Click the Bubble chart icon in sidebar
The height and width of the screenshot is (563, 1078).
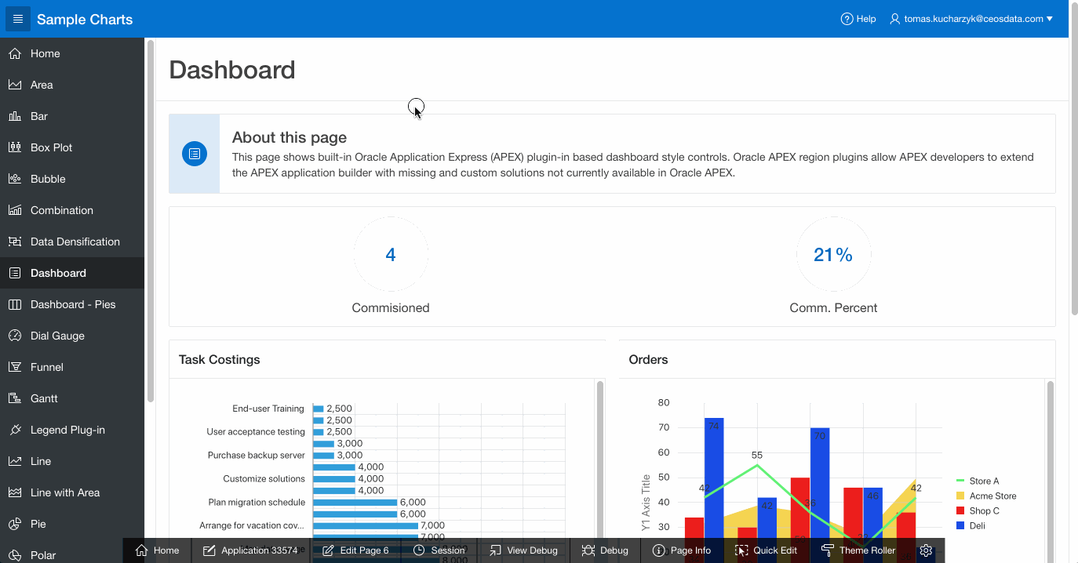pos(14,179)
